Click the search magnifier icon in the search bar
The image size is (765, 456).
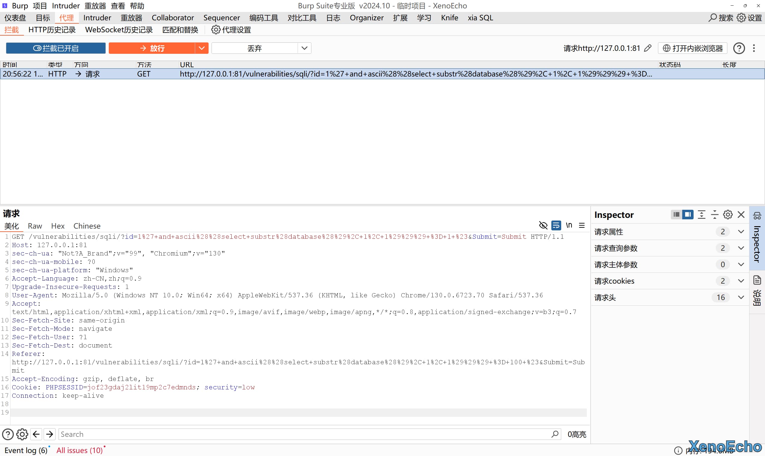tap(555, 434)
